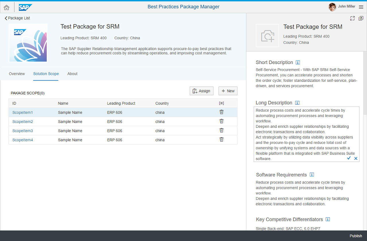Click china cell in ScopeItem4 row
Screen dimensions: 367x241
[x=160, y=140]
